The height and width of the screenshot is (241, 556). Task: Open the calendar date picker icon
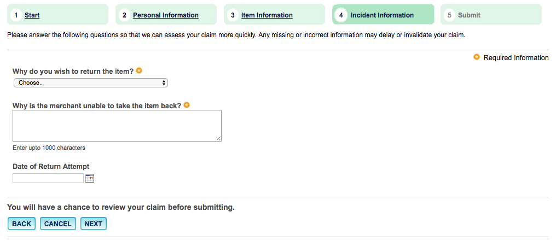point(90,178)
